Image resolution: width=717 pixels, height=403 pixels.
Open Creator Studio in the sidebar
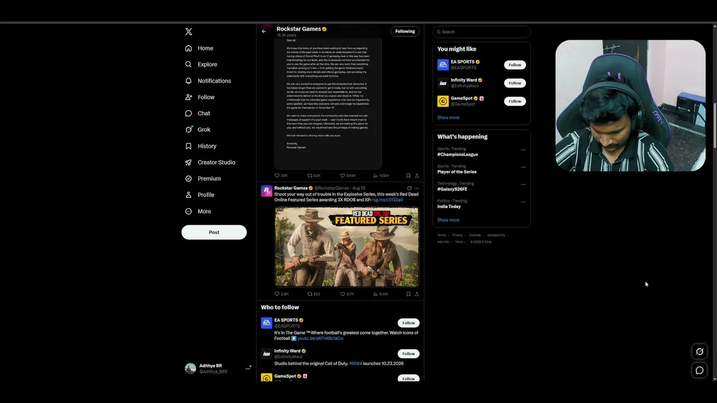click(210, 162)
